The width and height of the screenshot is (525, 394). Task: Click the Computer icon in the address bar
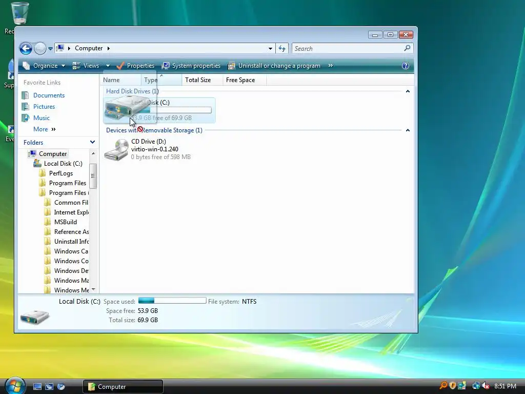pos(60,48)
